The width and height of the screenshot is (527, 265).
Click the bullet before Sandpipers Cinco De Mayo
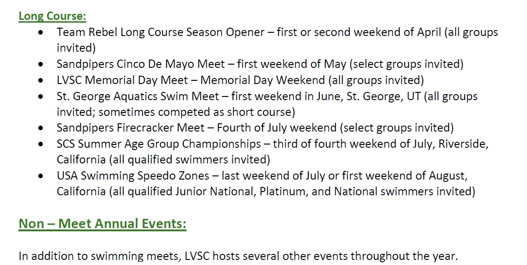(42, 65)
